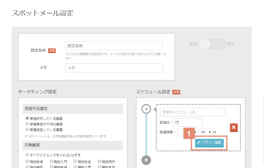Screen dimensions: 264x168
Task: Focus the 設定名称 input field
Action: click(114, 46)
